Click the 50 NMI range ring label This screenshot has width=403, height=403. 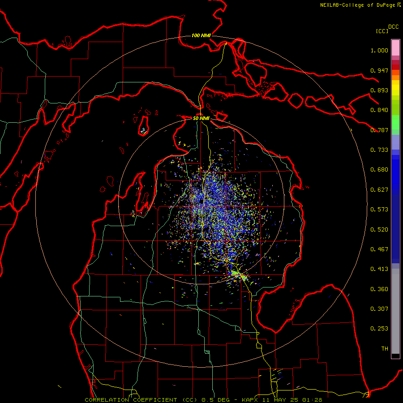(x=201, y=119)
